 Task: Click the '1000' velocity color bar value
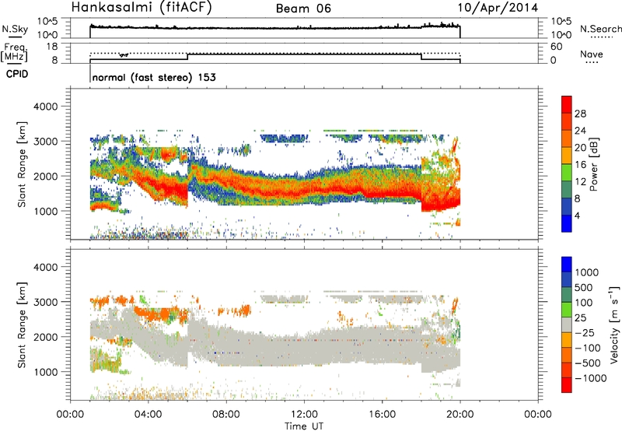[x=587, y=272]
